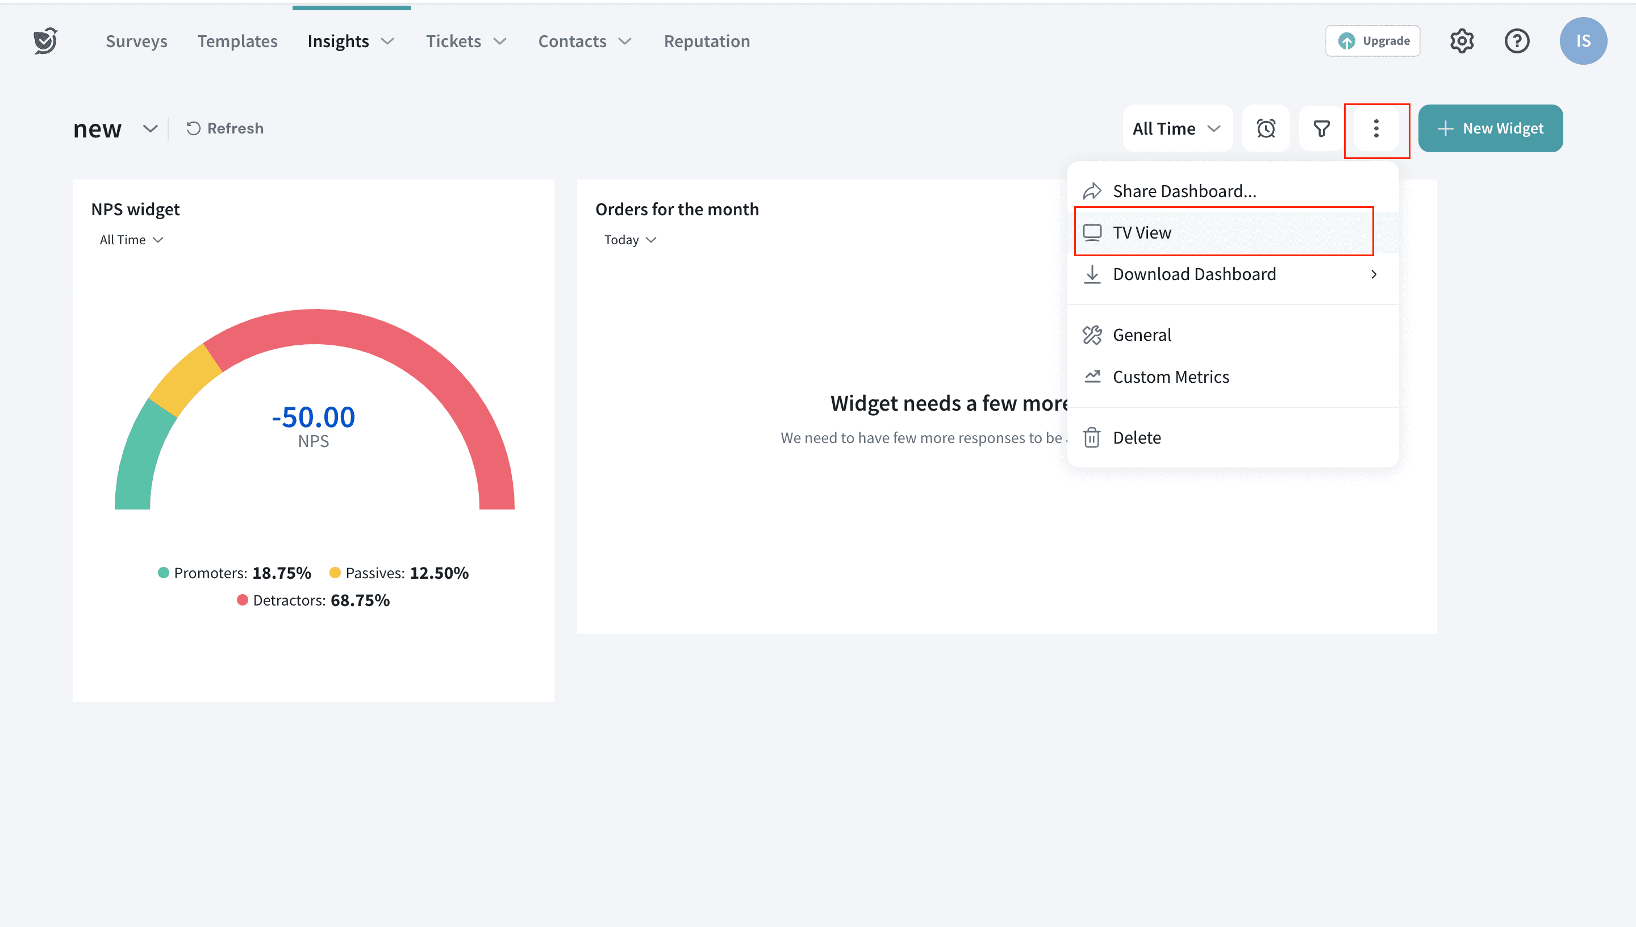Click the alarm clock schedule icon

[1266, 128]
